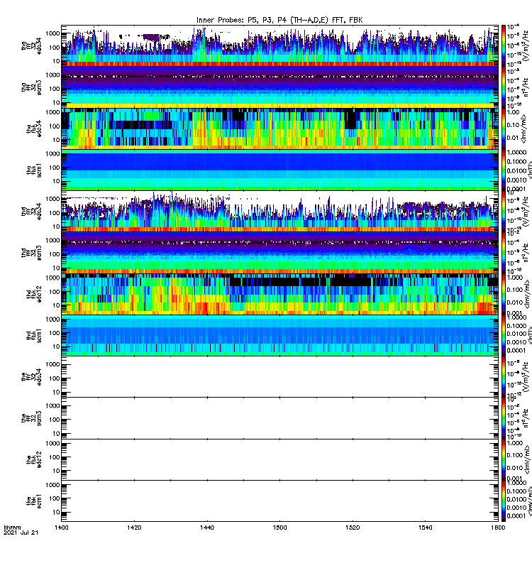Click the 1500 time axis label
Viewport: 532px width, 568px height.
click(279, 528)
